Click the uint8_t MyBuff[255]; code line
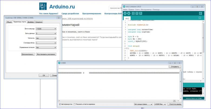The image size is (211, 109). coord(138,41)
